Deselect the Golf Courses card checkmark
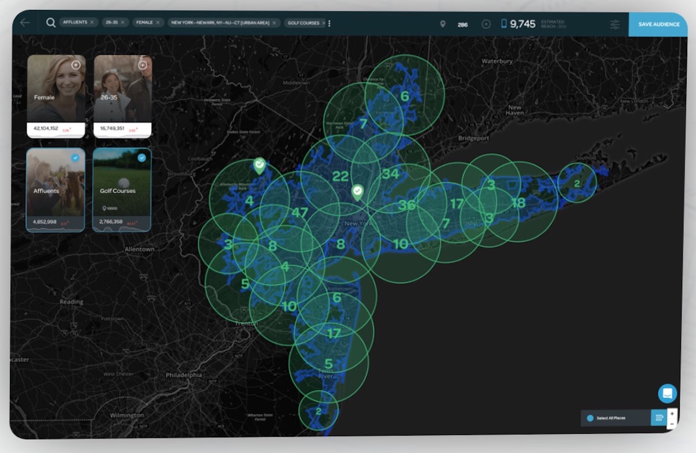The width and height of the screenshot is (696, 453). tap(141, 158)
